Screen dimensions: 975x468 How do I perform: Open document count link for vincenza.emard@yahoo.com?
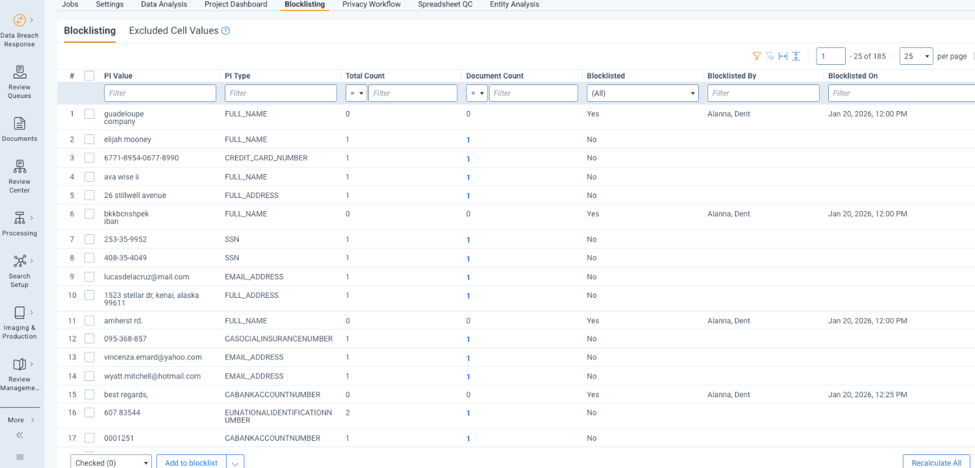(468, 358)
